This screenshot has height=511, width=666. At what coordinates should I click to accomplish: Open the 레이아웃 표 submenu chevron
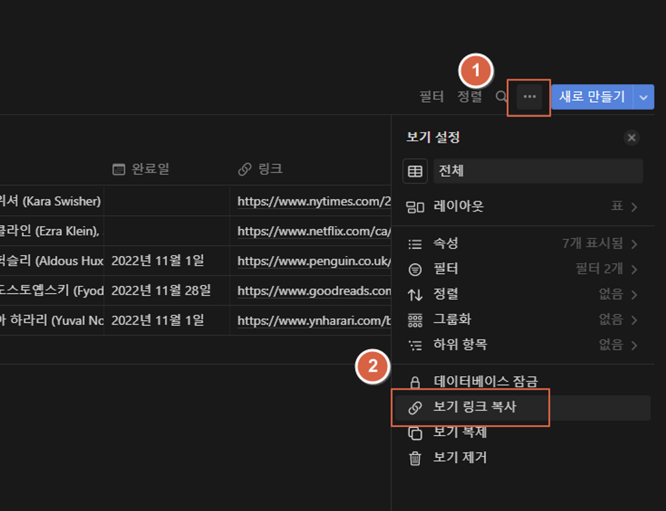635,207
